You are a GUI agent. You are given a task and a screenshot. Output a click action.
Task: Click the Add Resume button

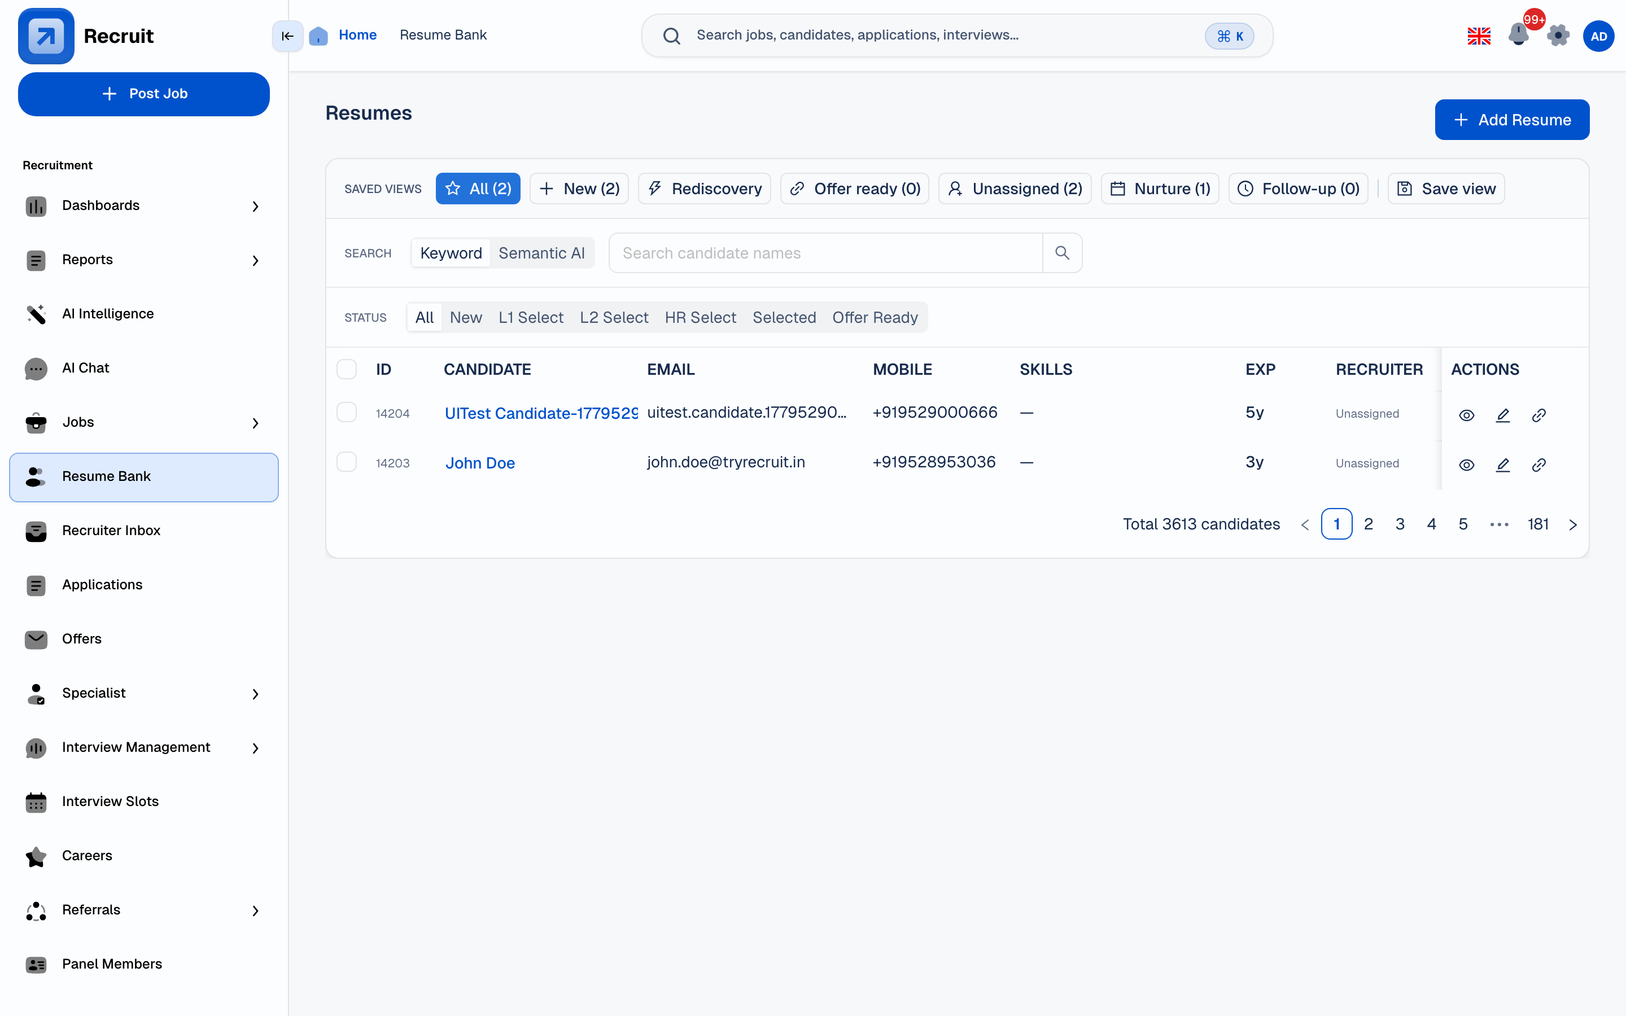point(1512,120)
